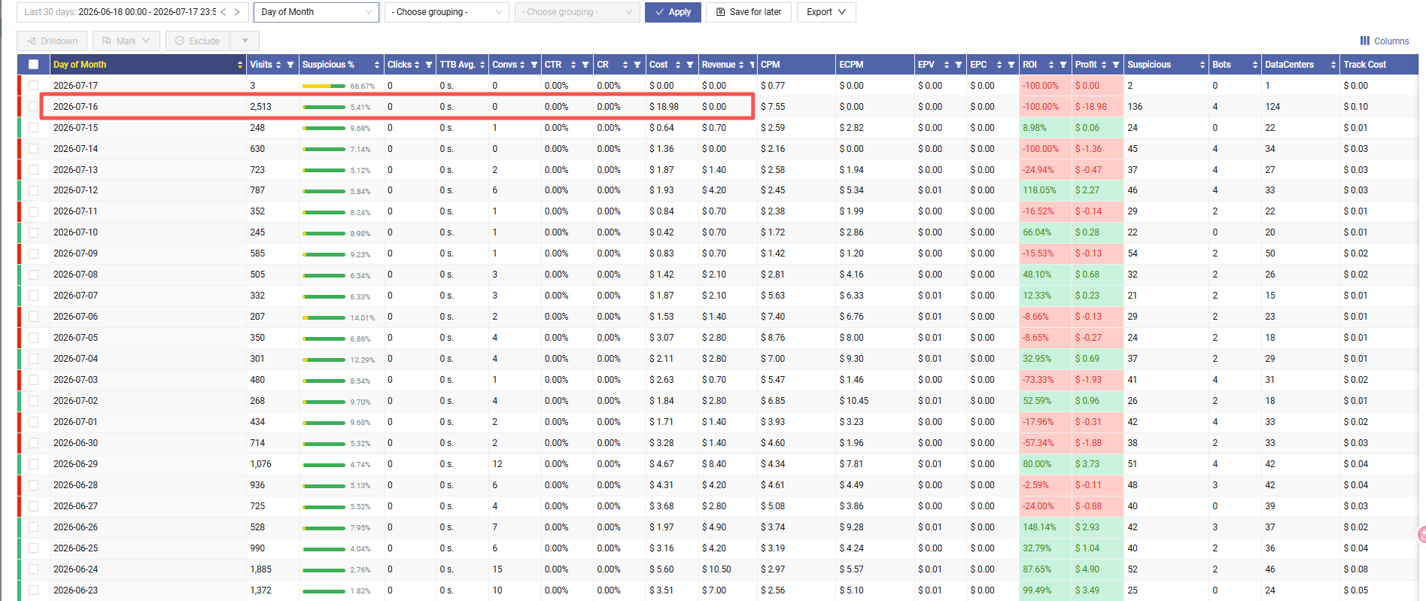1426x601 pixels.
Task: Go to next date range arrow
Action: click(237, 12)
